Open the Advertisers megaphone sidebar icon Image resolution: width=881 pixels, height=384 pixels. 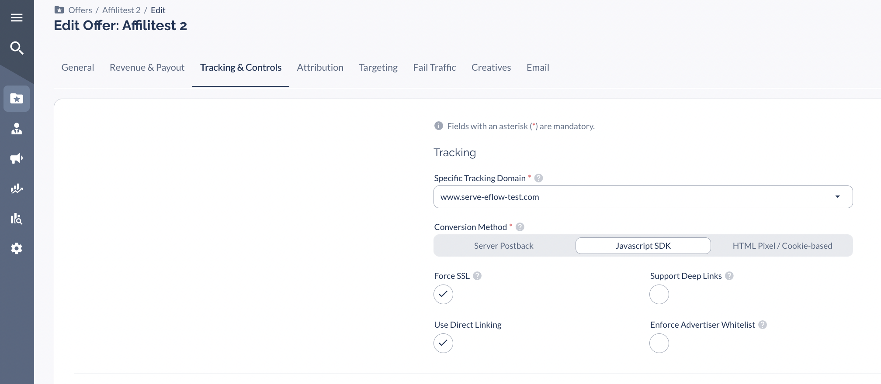coord(17,158)
